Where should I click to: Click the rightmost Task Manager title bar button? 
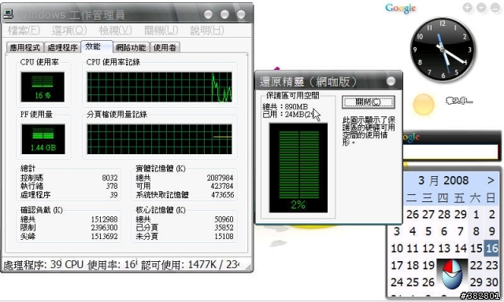coord(241,14)
